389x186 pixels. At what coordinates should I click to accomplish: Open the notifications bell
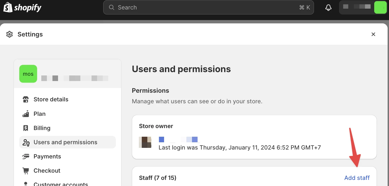point(328,8)
